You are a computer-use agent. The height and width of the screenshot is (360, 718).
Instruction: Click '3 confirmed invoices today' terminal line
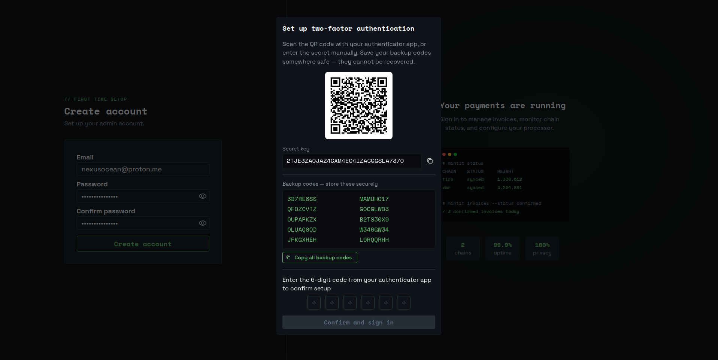point(481,211)
